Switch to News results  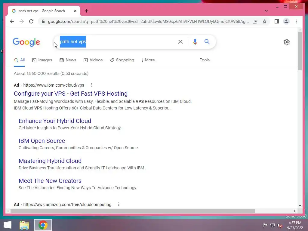68,60
